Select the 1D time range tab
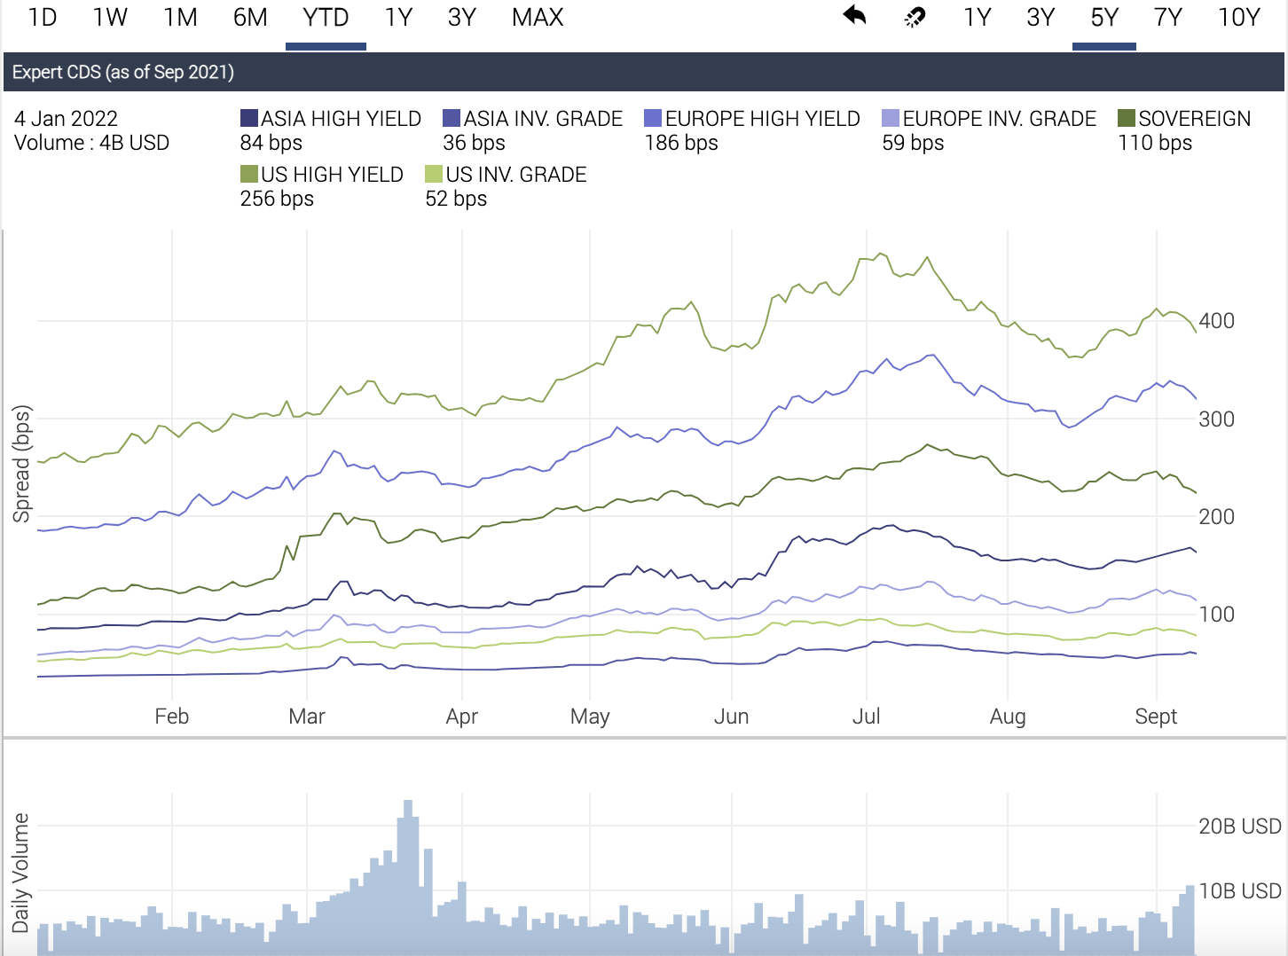The width and height of the screenshot is (1288, 956). [43, 18]
